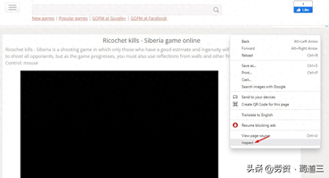The image size is (329, 178).
Task: Click the Facebook Like button
Action: (x=303, y=10)
